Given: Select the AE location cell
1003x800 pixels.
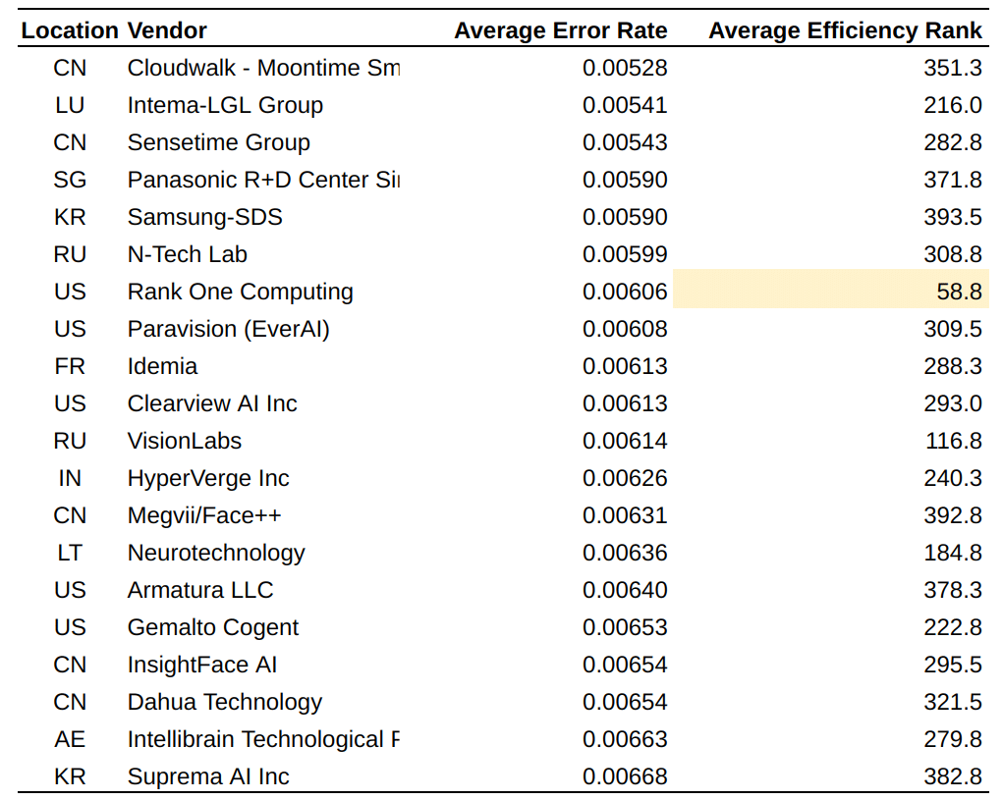Looking at the screenshot, I should [x=70, y=739].
